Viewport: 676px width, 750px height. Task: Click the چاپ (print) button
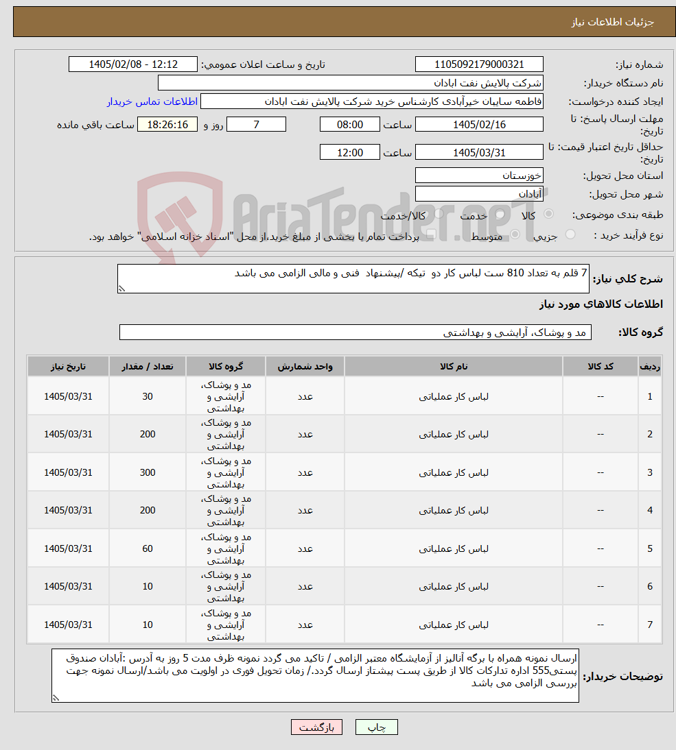point(376,727)
